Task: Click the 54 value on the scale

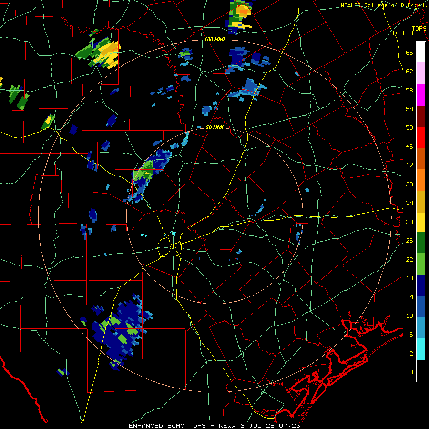Action: [x=409, y=109]
